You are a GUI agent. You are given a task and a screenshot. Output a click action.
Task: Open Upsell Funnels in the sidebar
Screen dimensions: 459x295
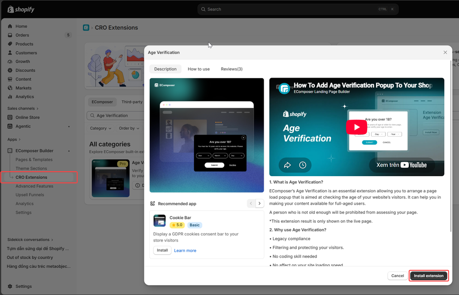[30, 195]
